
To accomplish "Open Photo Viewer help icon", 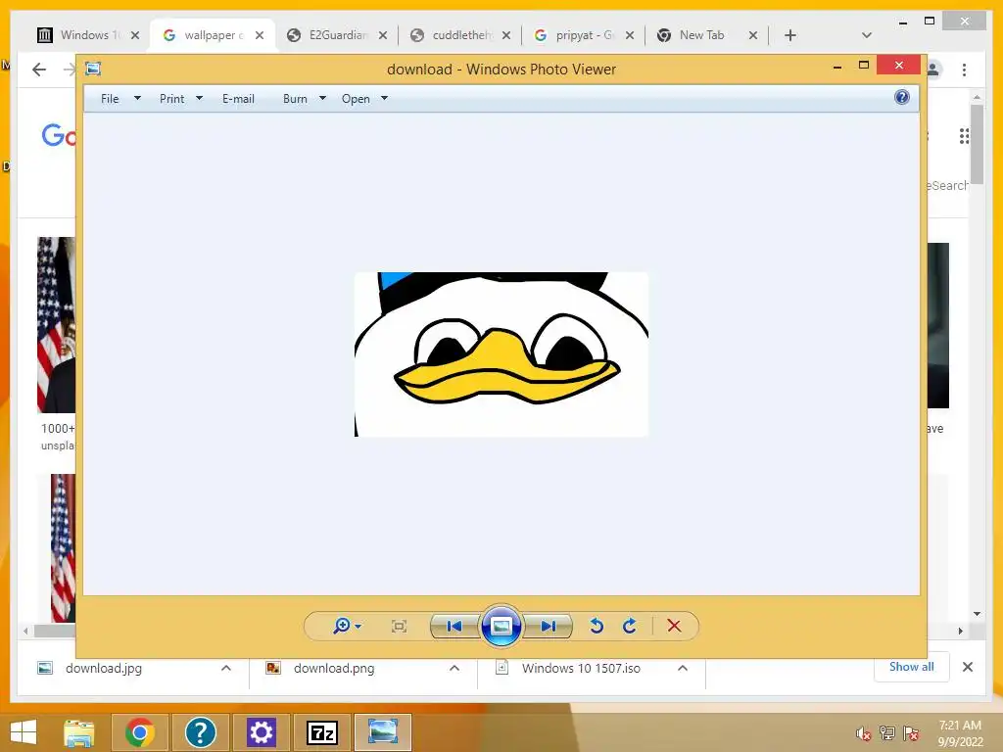I will pyautogui.click(x=902, y=97).
